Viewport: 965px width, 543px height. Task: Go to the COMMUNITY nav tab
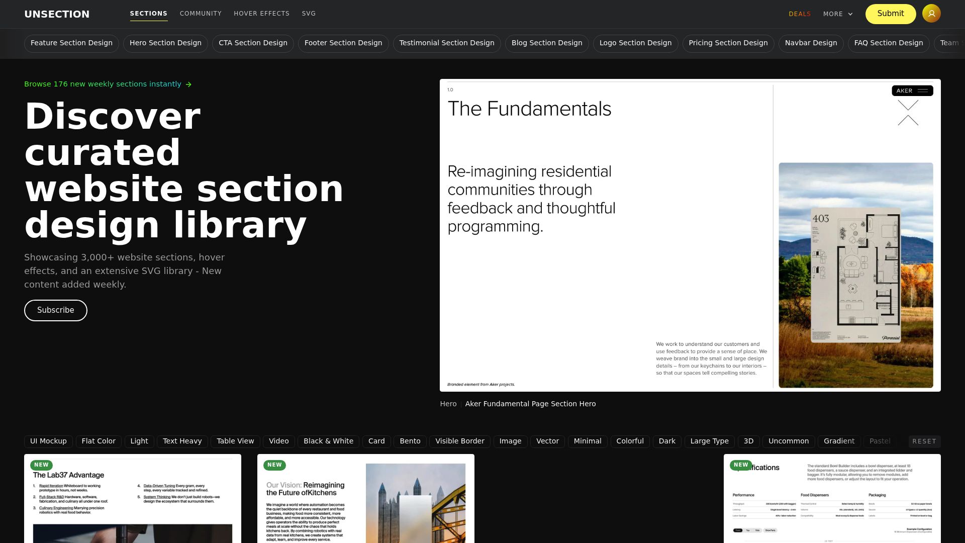coord(201,14)
